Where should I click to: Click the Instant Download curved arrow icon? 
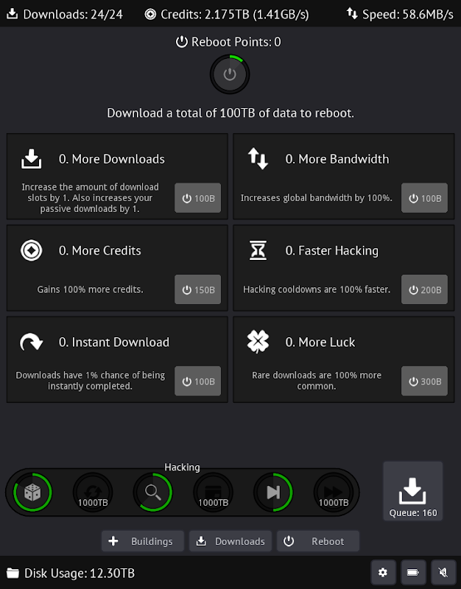[x=31, y=342]
